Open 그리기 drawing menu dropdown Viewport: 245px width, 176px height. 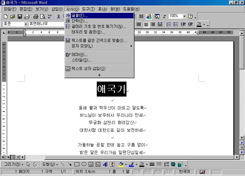[13, 164]
